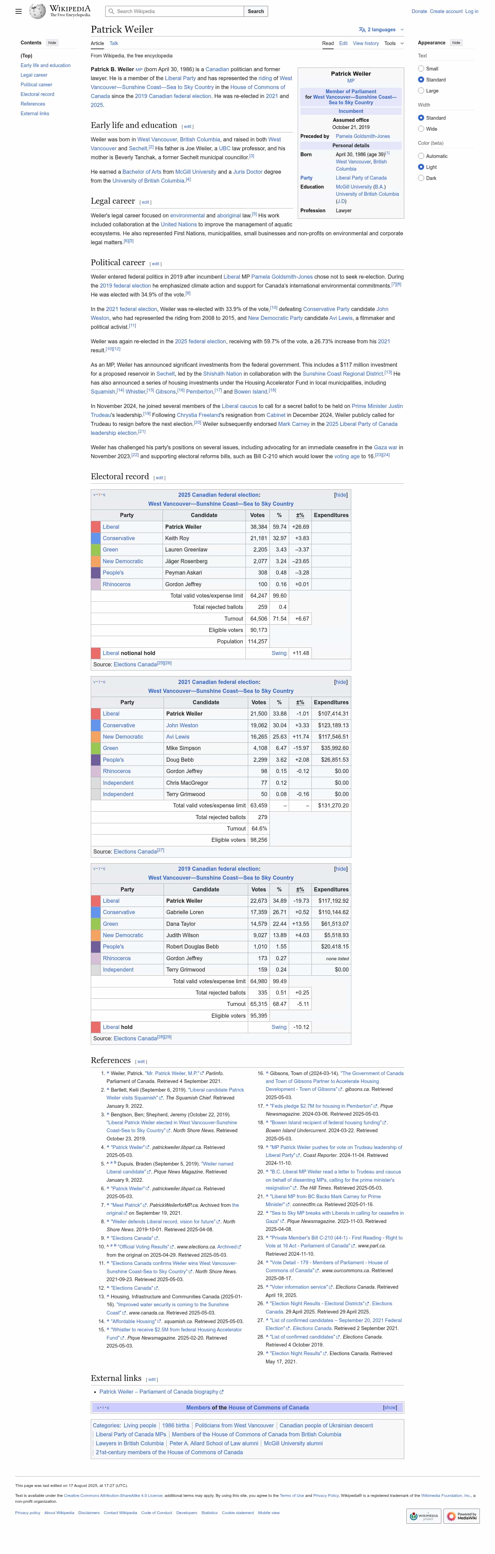The height and width of the screenshot is (1554, 495).
Task: Collapse the 2025 Canadian federal election table
Action: pos(341,495)
